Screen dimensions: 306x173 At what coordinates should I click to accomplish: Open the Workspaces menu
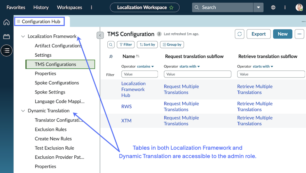69,7
